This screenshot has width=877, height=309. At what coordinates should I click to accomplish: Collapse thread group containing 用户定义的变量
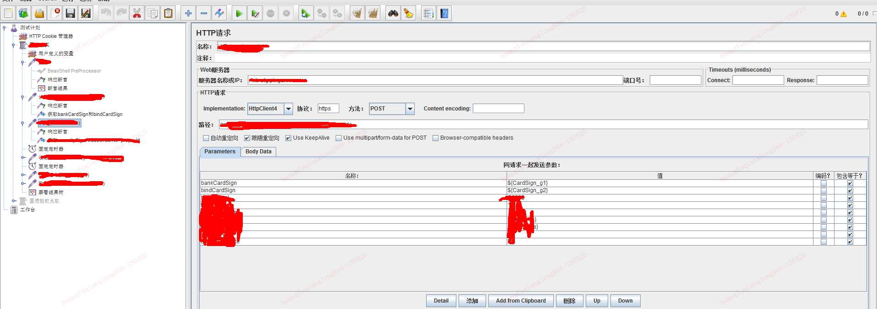click(x=14, y=45)
